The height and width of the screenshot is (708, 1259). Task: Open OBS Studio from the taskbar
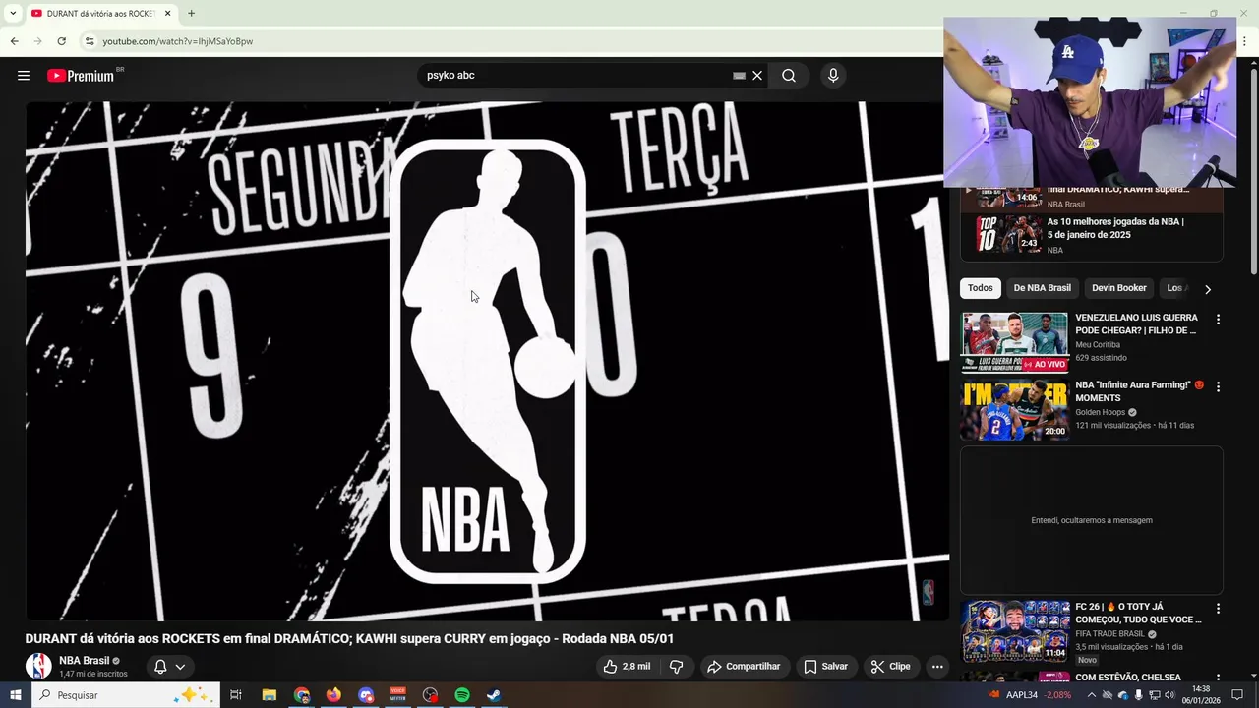[430, 695]
